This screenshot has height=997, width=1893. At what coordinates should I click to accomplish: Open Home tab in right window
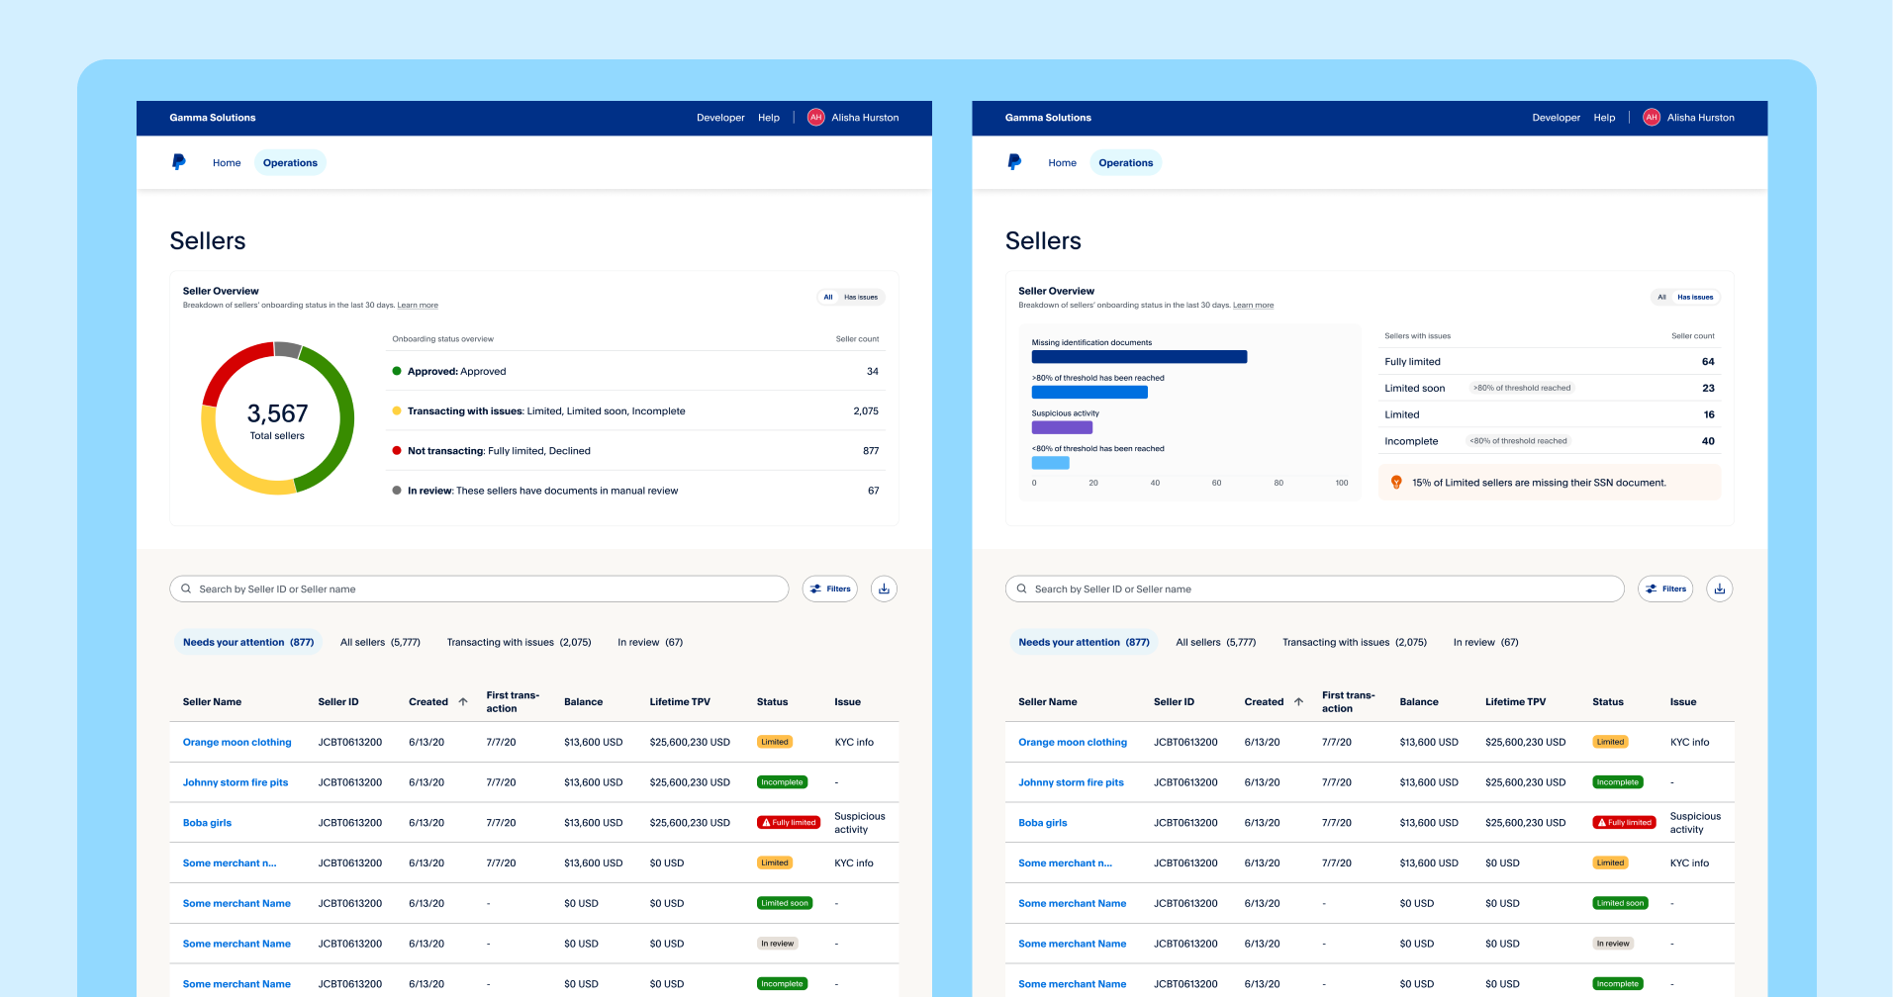(x=1062, y=162)
